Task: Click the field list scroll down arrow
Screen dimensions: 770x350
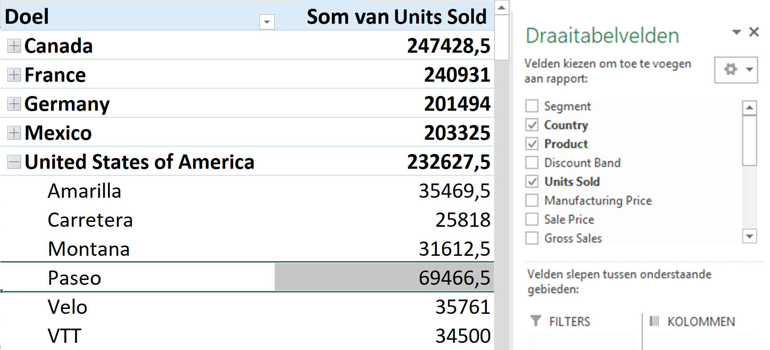Action: pos(749,236)
